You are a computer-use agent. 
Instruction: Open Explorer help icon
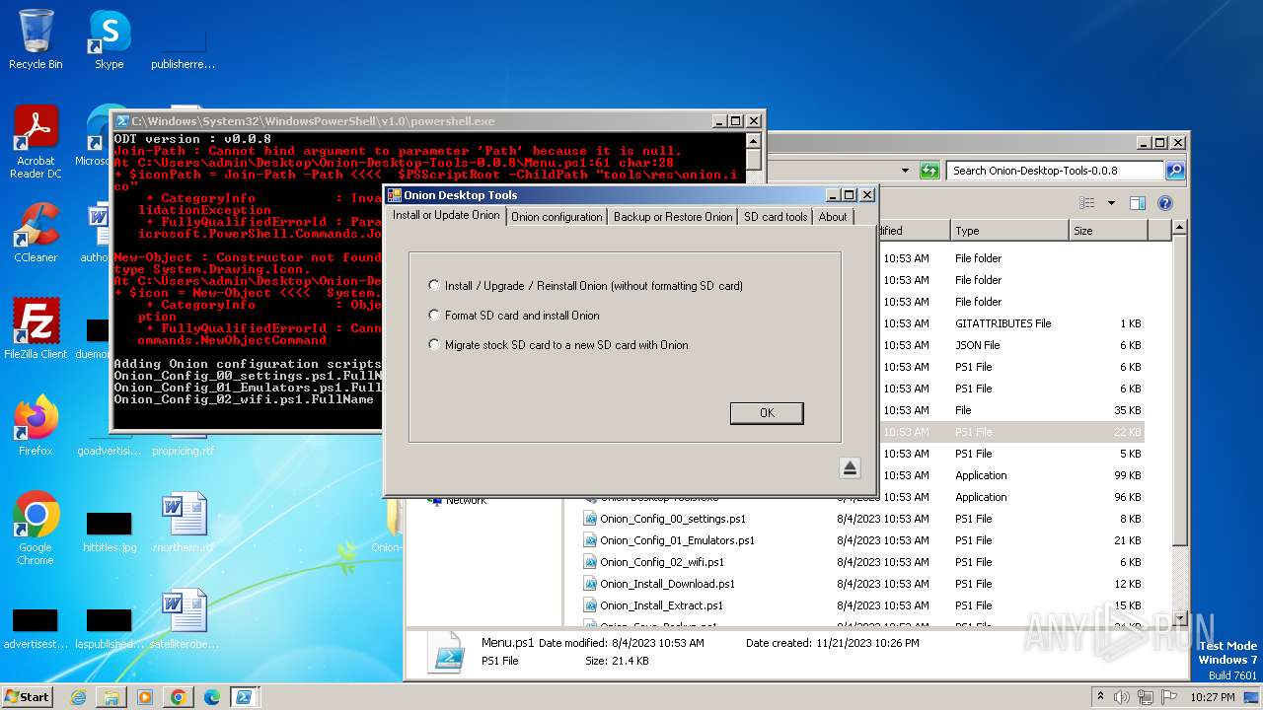point(1165,203)
